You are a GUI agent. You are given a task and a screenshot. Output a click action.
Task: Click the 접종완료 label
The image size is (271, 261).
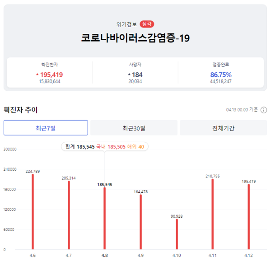coord(221,65)
